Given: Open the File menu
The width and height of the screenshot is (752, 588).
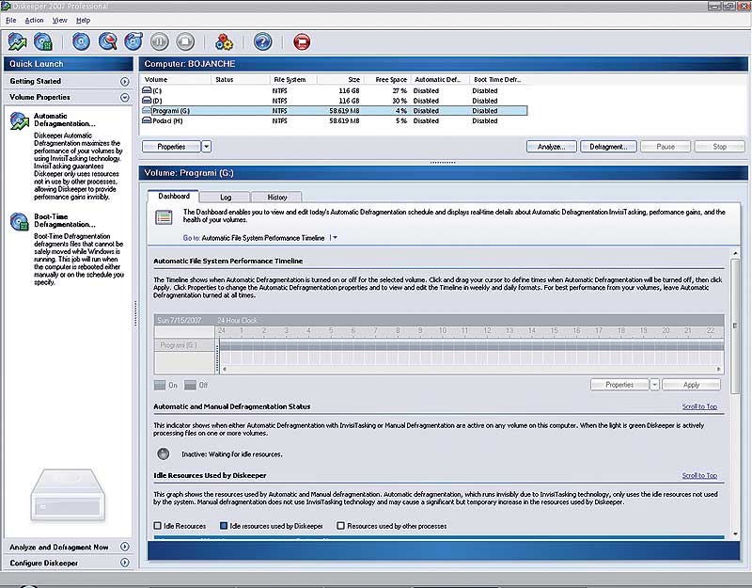Looking at the screenshot, I should pos(10,20).
